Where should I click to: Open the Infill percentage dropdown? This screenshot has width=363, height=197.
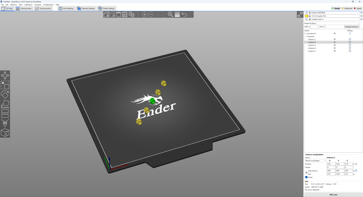313,27
